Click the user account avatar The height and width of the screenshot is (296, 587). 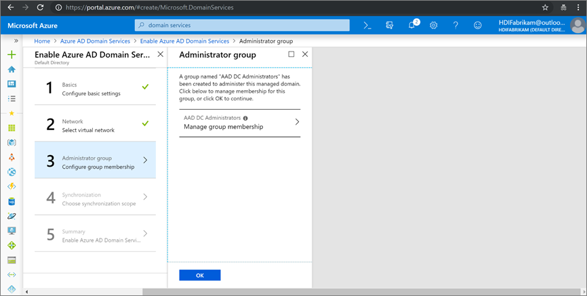(x=578, y=26)
